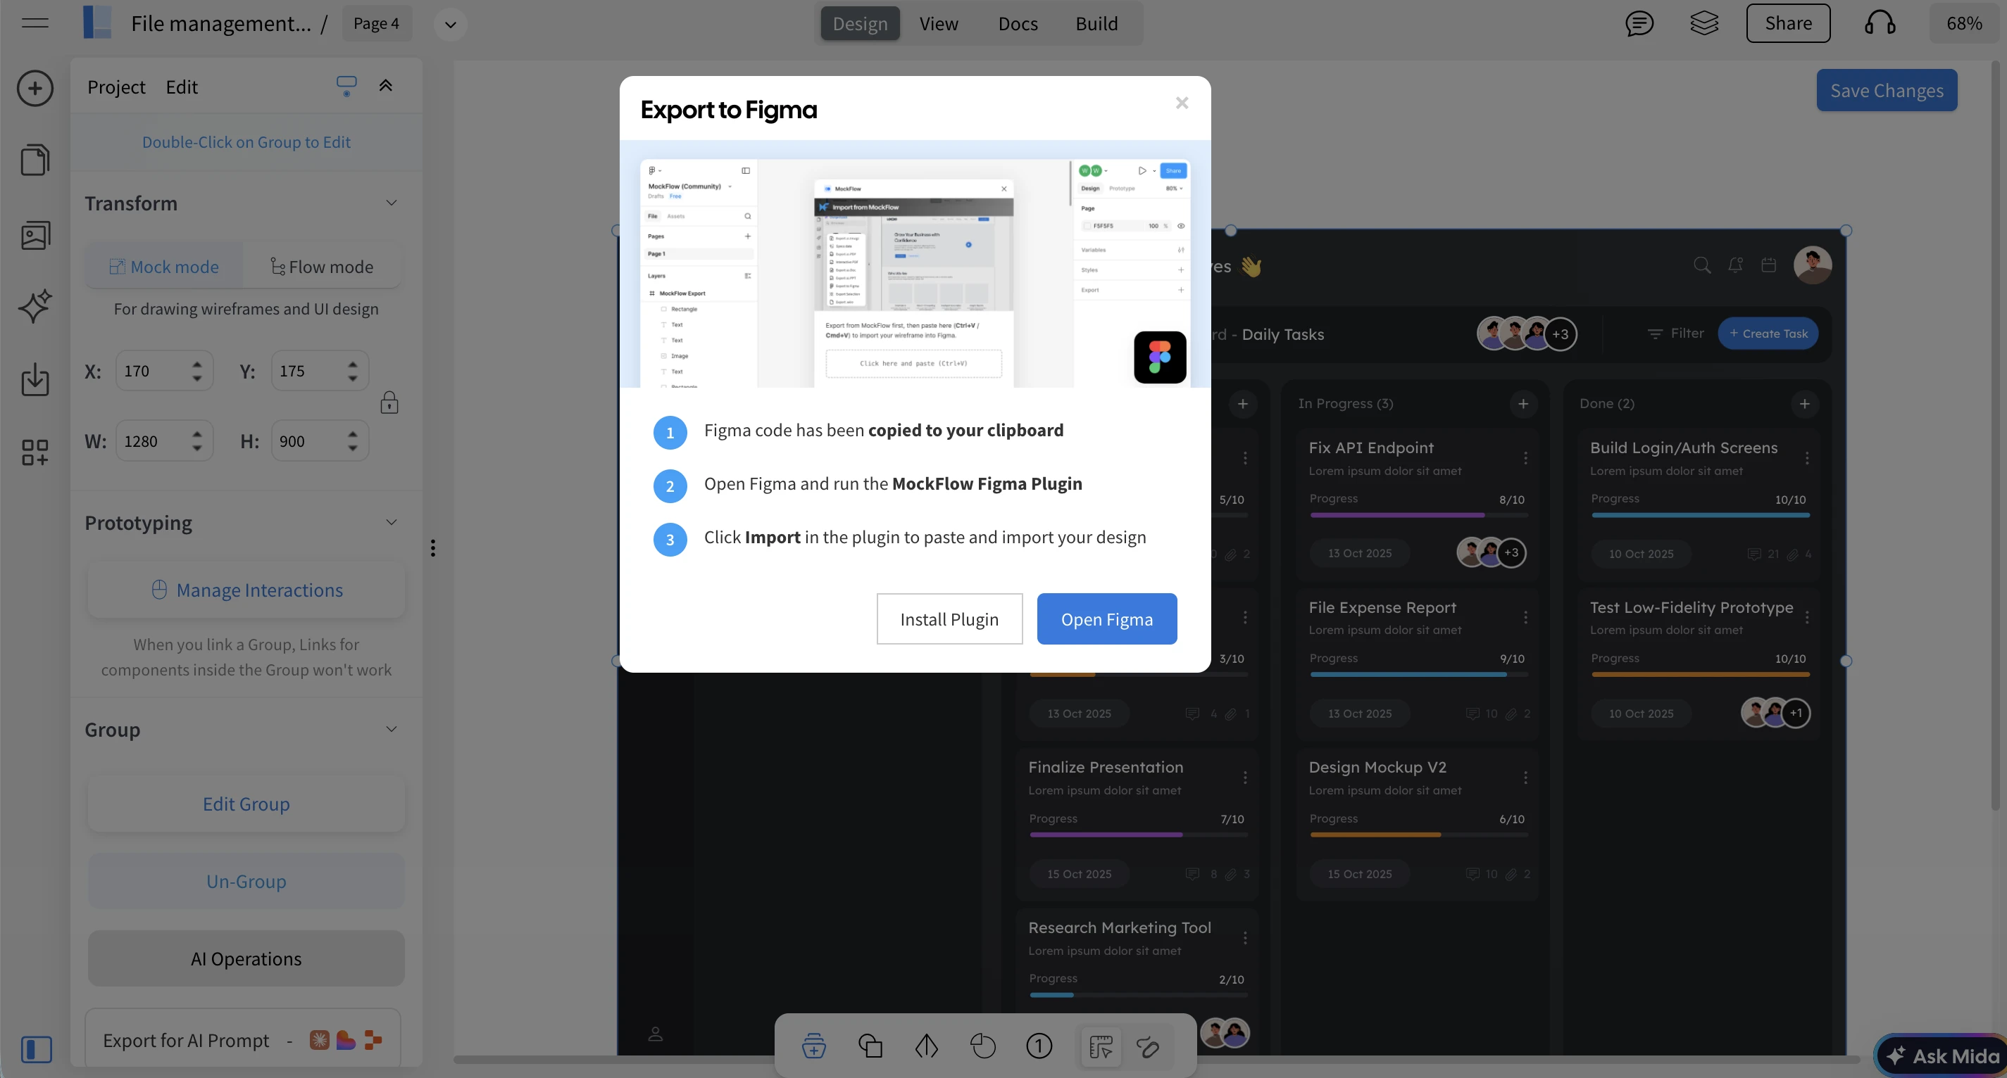Open the AI sparkle tools icon
The width and height of the screenshot is (2007, 1078).
coord(35,306)
